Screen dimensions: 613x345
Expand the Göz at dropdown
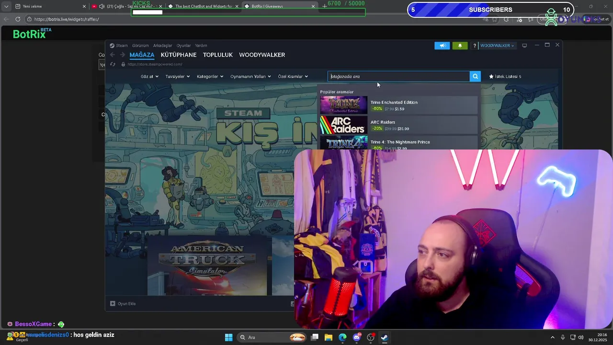click(x=149, y=76)
